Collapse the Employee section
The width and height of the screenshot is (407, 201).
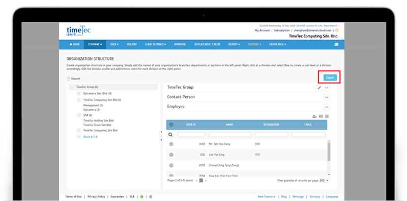(327, 107)
